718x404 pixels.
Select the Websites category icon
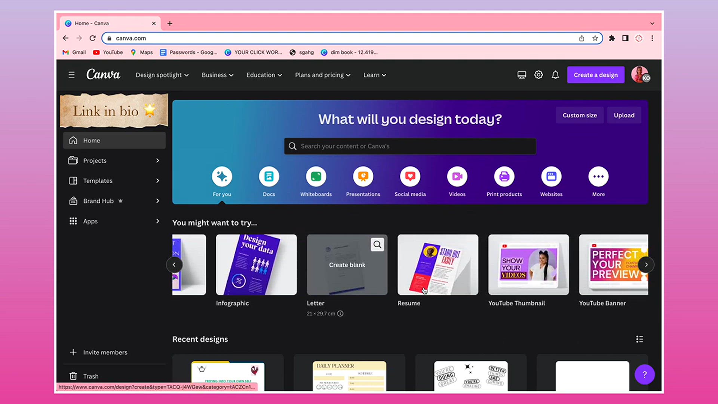552,177
